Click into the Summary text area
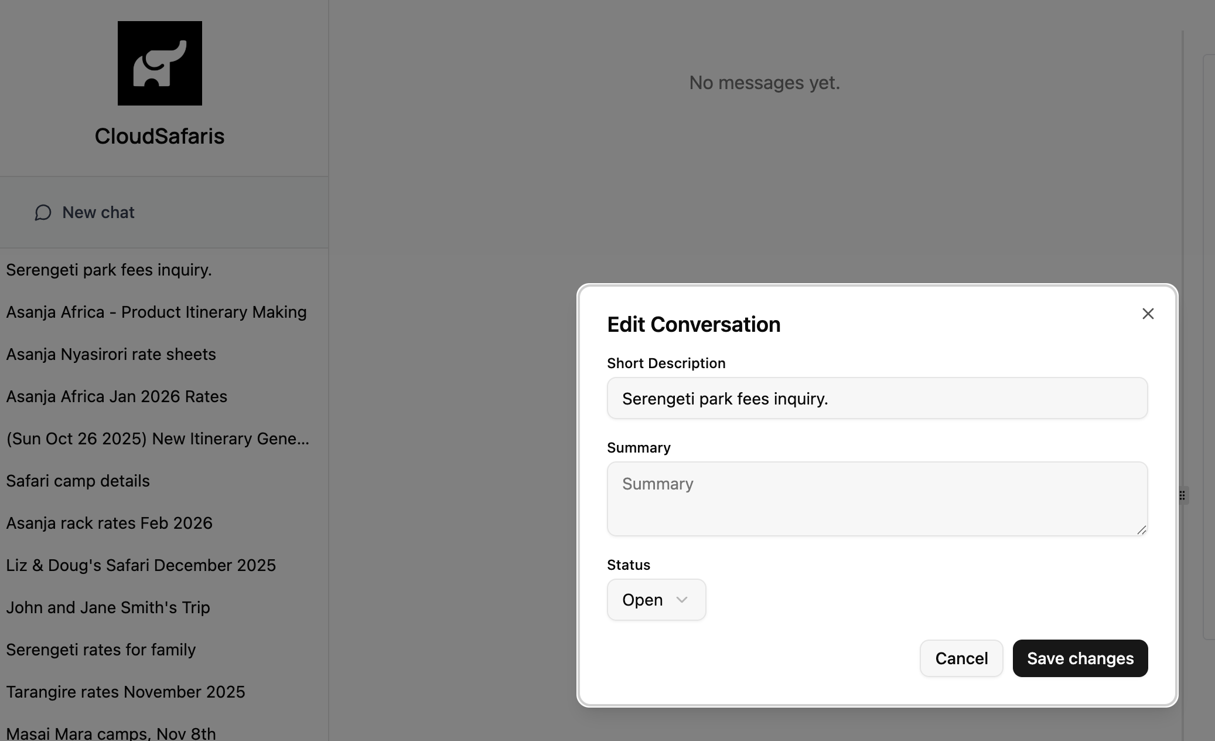 (x=876, y=498)
